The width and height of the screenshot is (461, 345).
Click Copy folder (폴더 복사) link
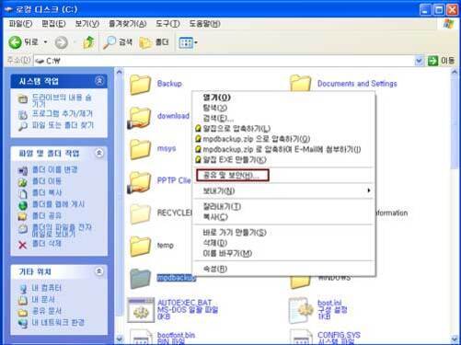pos(47,192)
